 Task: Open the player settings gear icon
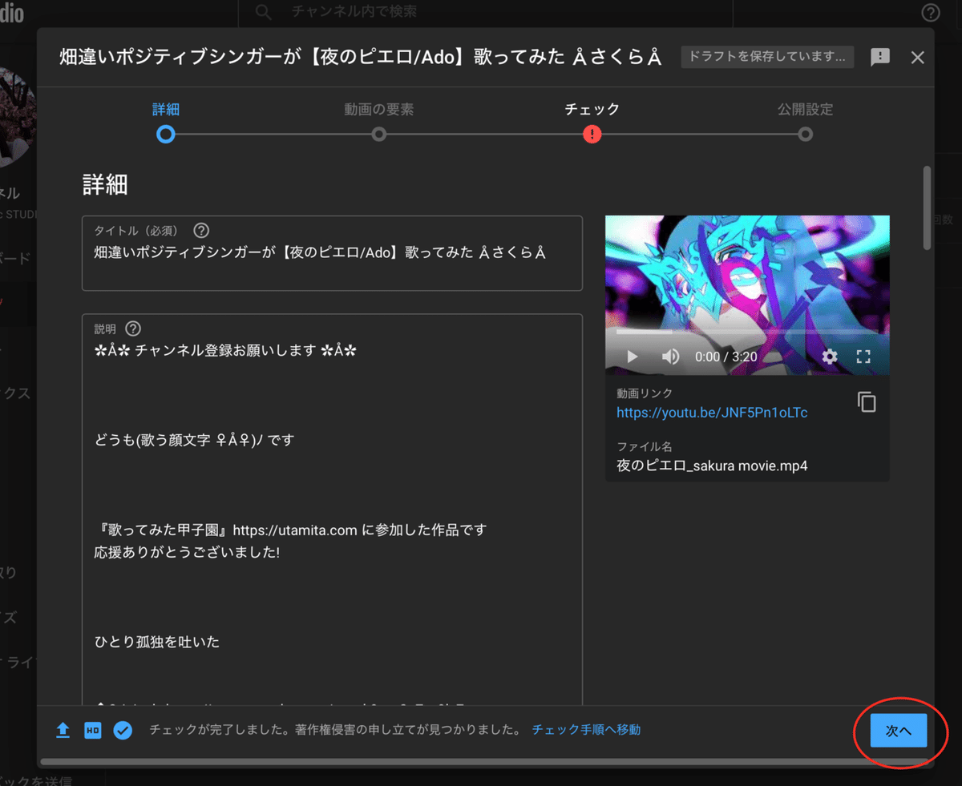[x=829, y=357]
